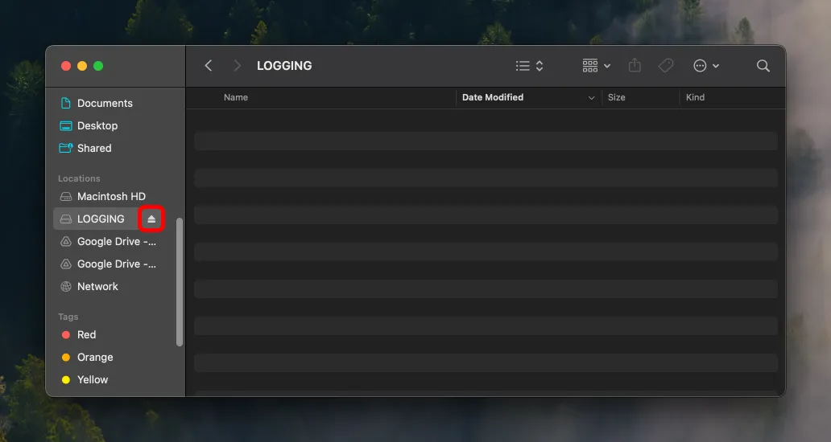
Task: Close the Finder window
Action: click(66, 66)
